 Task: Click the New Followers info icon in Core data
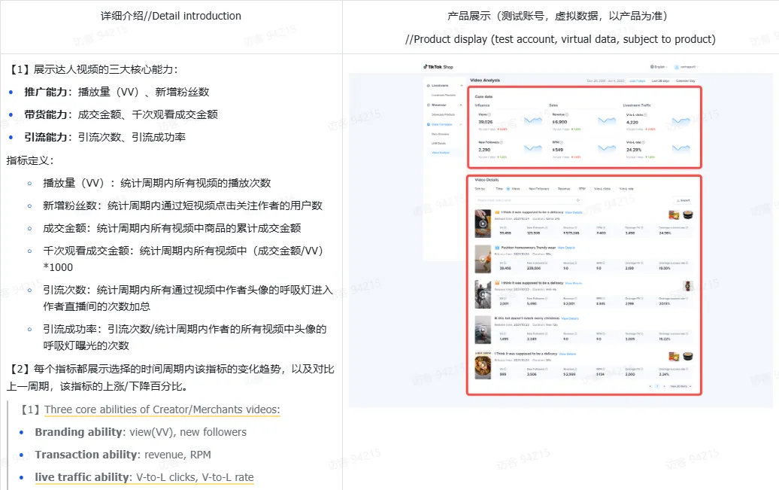[502, 142]
